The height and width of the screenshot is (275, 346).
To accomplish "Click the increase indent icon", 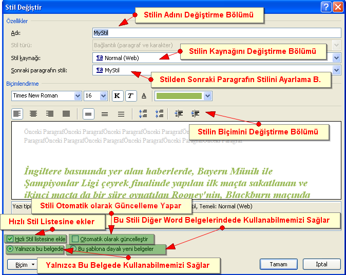I will pos(195,114).
